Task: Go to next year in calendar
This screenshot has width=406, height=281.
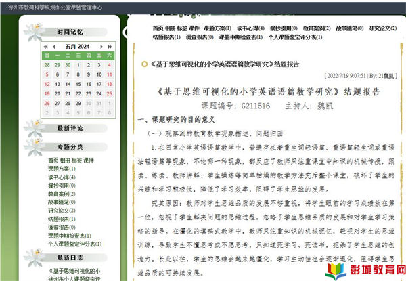Action: (x=110, y=47)
